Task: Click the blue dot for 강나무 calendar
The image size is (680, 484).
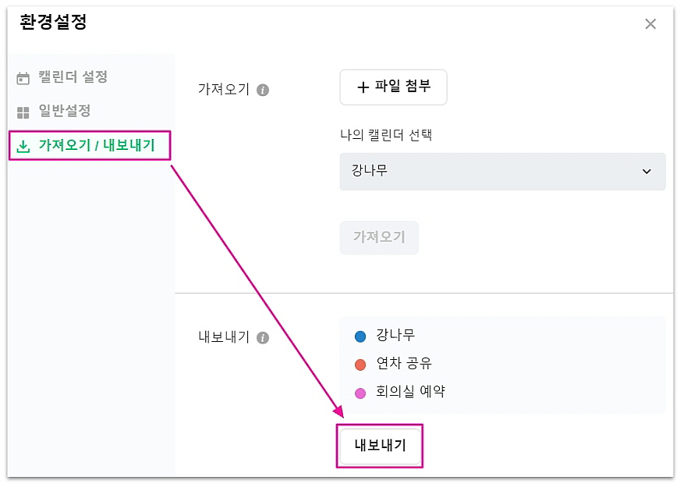Action: click(x=360, y=336)
